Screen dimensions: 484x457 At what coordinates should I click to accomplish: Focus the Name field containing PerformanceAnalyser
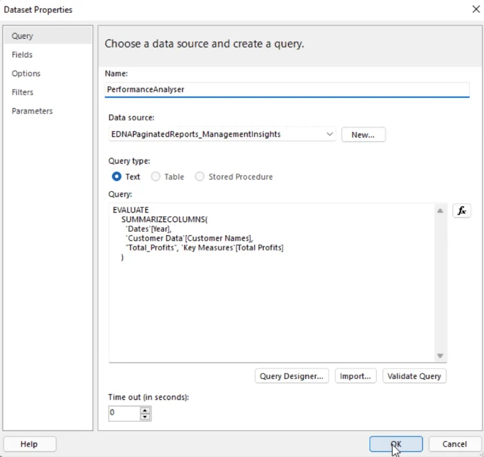(287, 89)
